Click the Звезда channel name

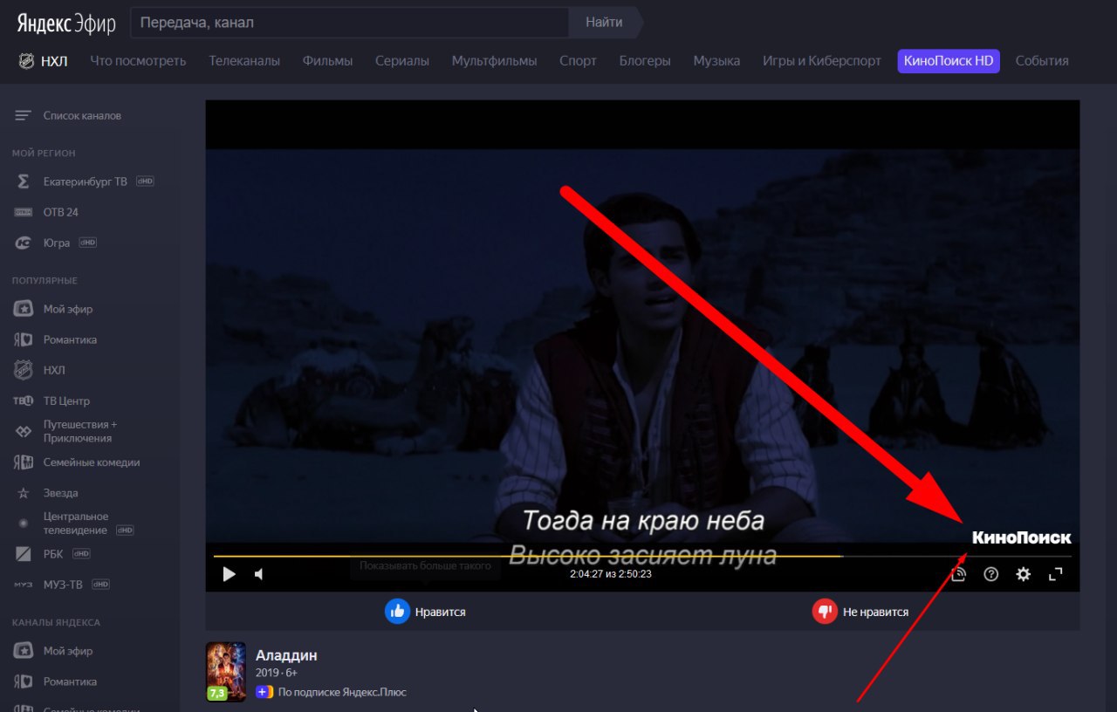(61, 493)
